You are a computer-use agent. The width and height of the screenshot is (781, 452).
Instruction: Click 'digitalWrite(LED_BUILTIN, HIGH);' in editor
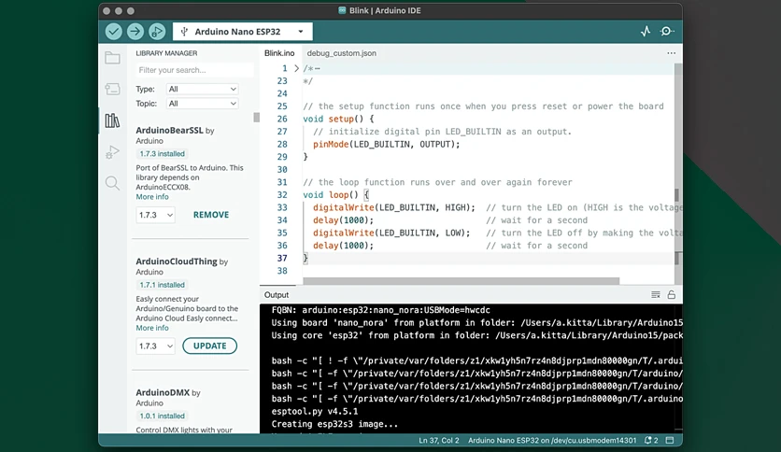tap(394, 207)
